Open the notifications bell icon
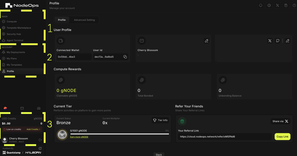The width and height of the screenshot is (297, 156). 261,5
